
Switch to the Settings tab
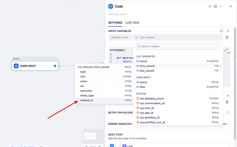coord(115,23)
